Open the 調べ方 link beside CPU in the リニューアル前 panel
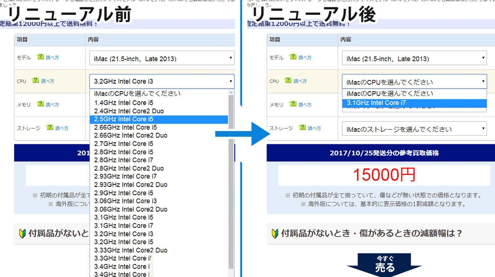495x277 pixels. point(47,81)
